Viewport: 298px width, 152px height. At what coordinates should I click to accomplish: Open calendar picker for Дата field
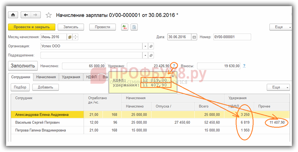pyautogui.click(x=194, y=37)
